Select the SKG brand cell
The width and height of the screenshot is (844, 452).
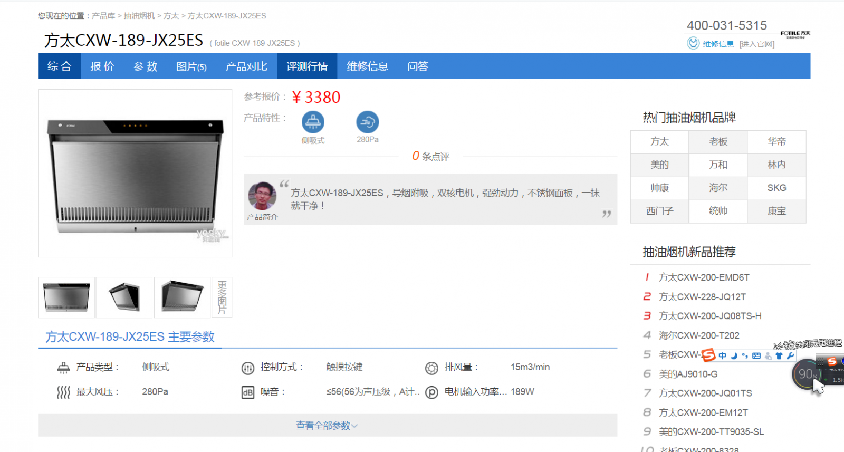tap(776, 188)
